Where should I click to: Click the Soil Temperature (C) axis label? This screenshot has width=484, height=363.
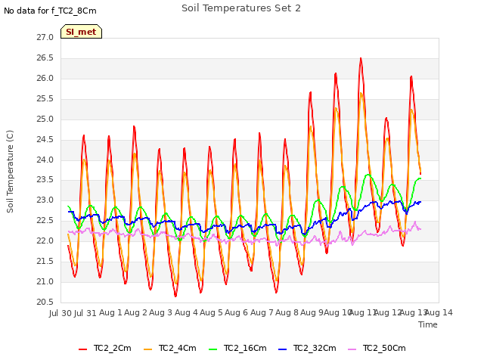click(x=10, y=172)
